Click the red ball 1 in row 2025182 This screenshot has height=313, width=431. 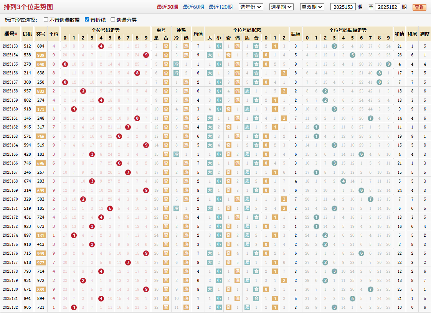click(74, 308)
